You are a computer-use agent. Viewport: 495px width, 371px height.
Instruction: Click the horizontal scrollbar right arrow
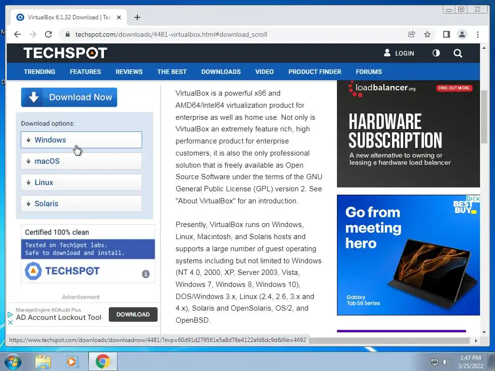point(476,341)
